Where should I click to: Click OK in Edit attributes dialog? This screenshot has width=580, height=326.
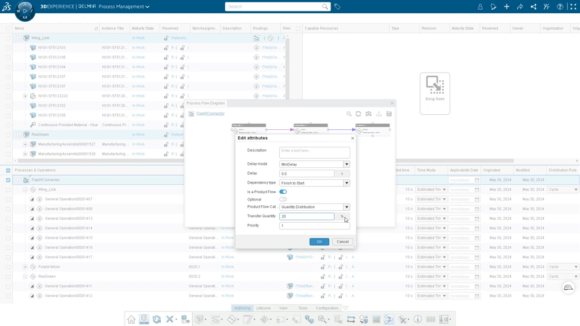319,241
